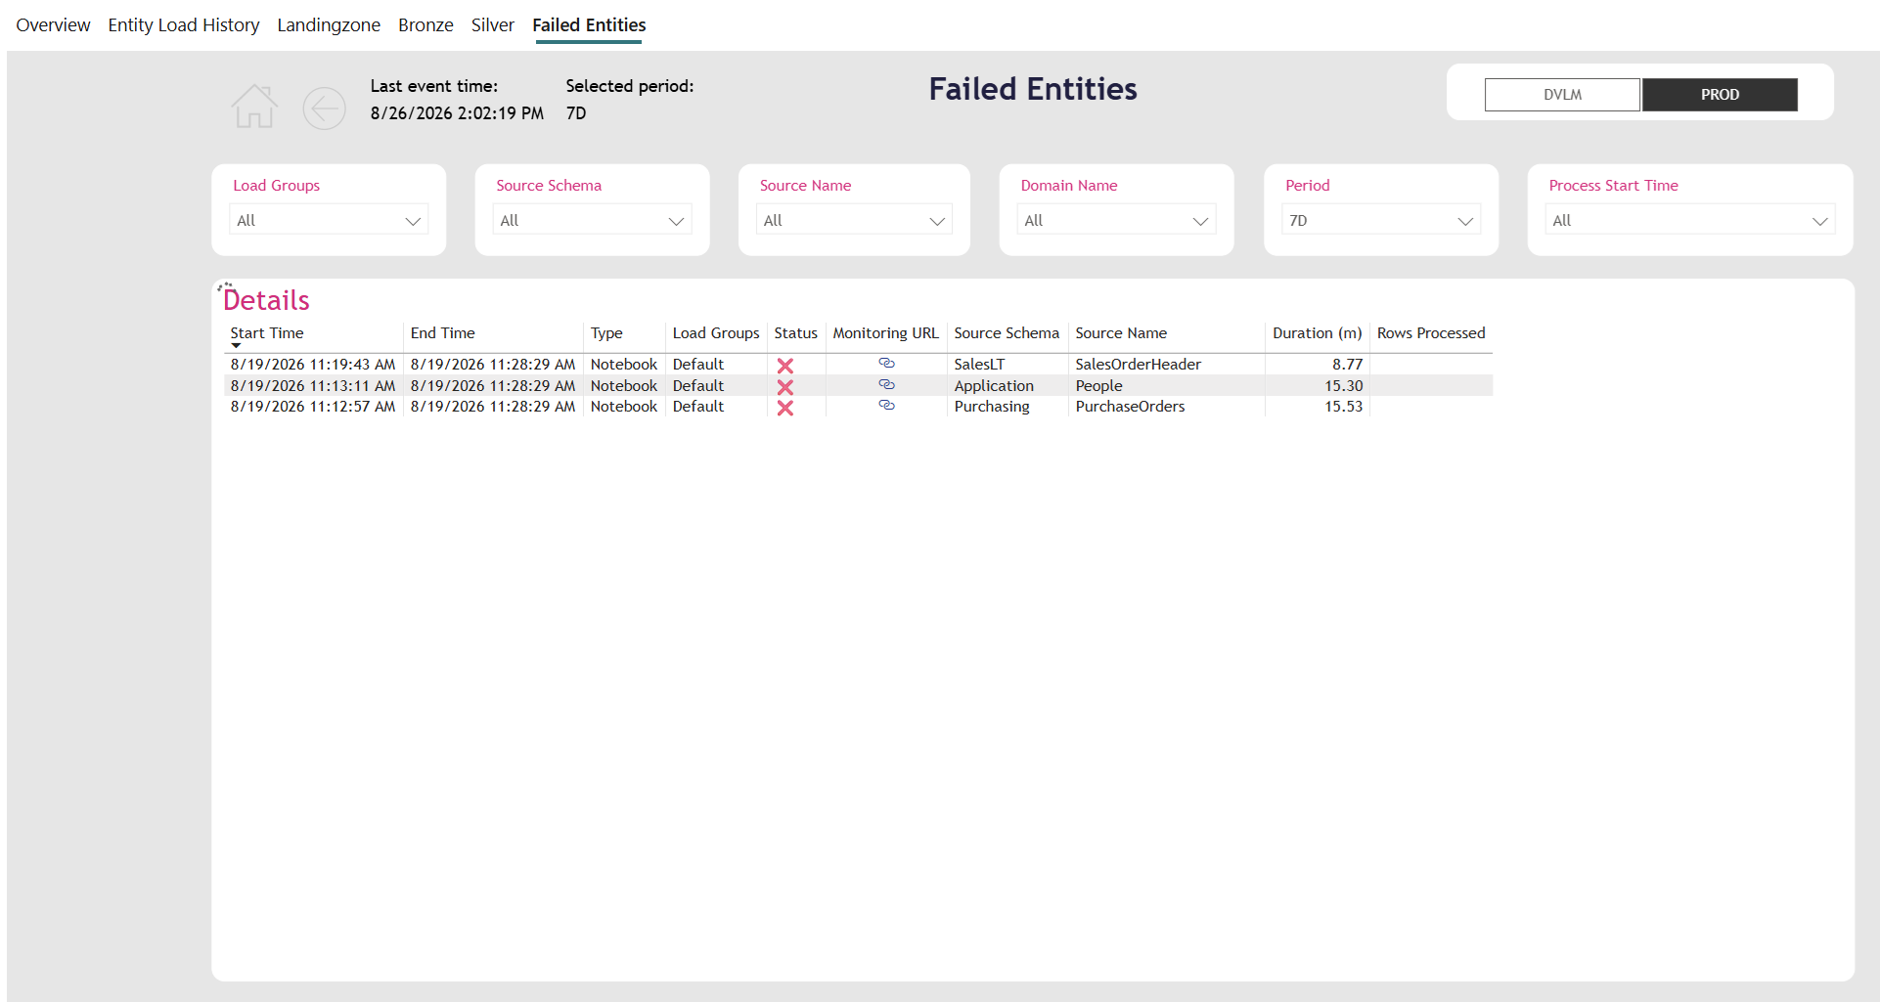Image resolution: width=1880 pixels, height=1002 pixels.
Task: Sort by Duration (m) column header
Action: (1317, 333)
